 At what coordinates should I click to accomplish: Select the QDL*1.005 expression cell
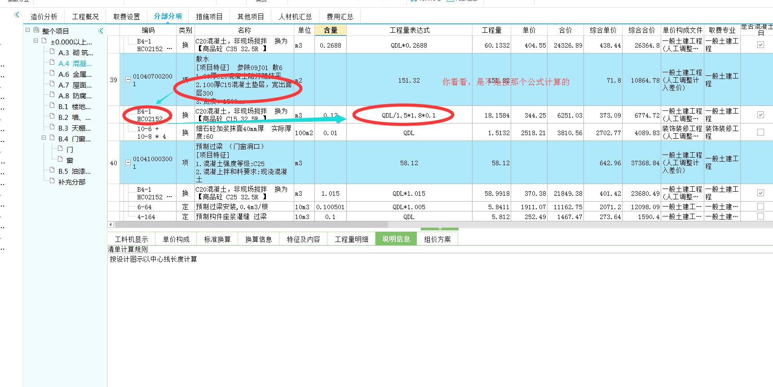click(409, 207)
